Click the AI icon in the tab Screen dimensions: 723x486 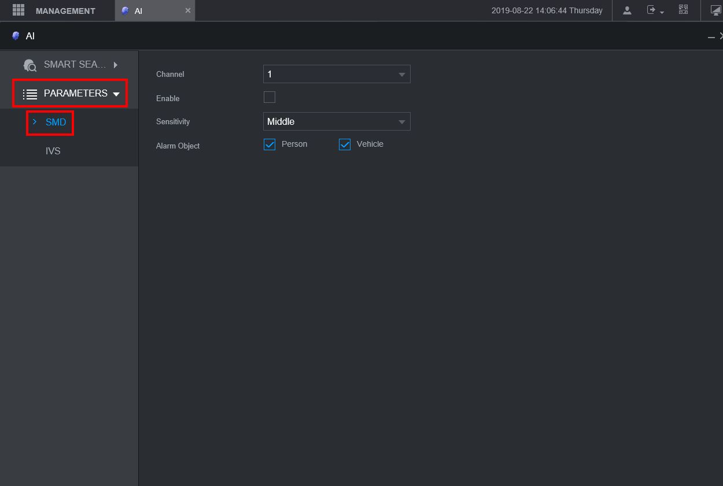[x=126, y=10]
